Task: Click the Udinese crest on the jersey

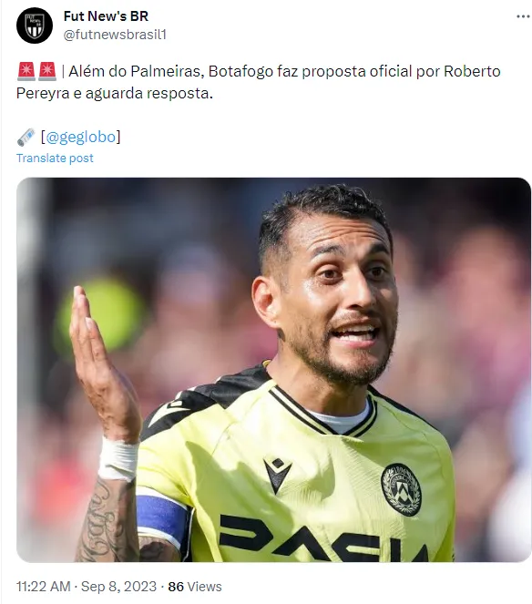Action: pos(401,489)
